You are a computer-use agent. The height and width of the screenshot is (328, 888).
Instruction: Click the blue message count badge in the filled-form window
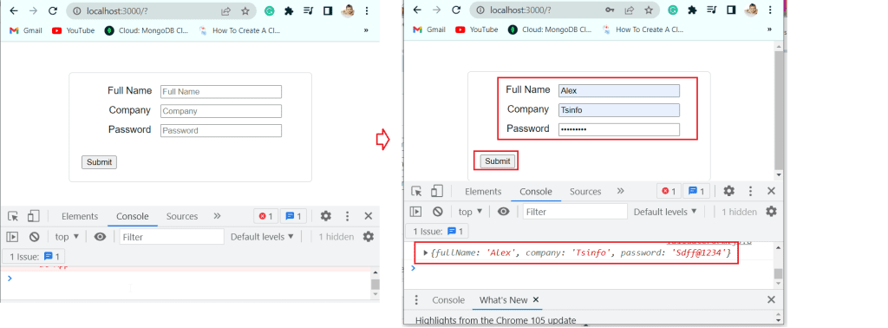tap(696, 192)
